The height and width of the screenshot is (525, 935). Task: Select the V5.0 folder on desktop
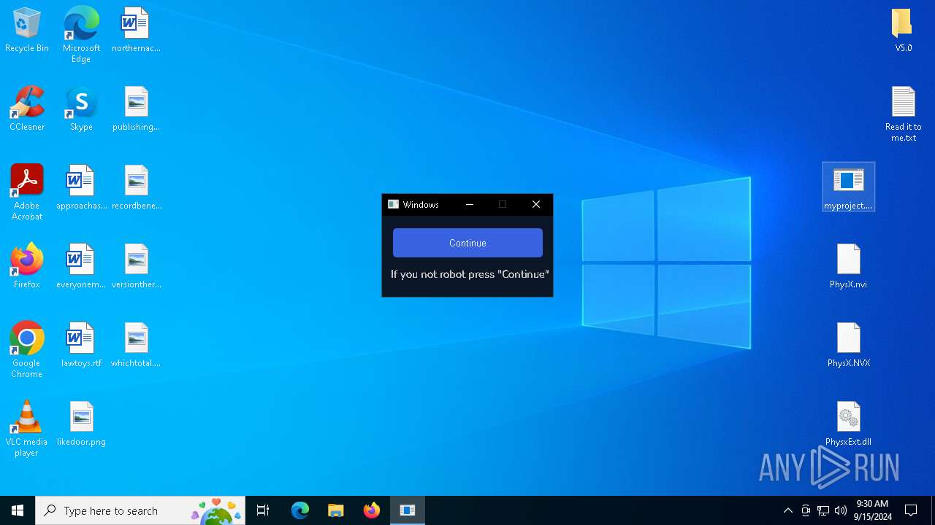coord(903,30)
